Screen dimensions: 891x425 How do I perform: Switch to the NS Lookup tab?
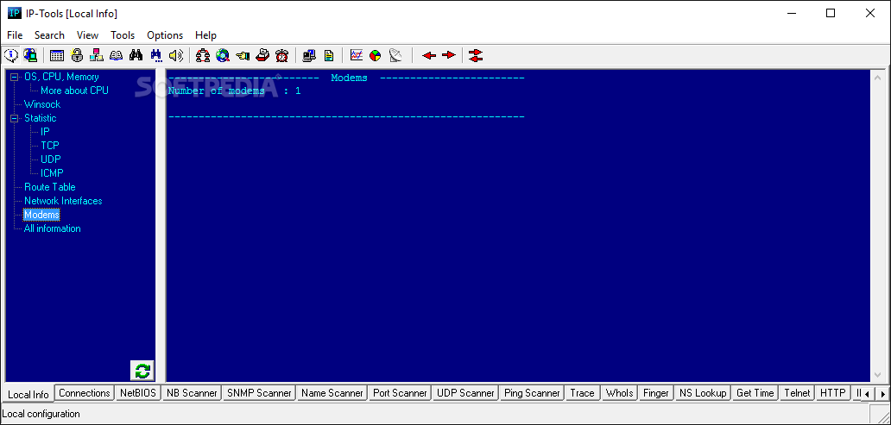point(703,392)
